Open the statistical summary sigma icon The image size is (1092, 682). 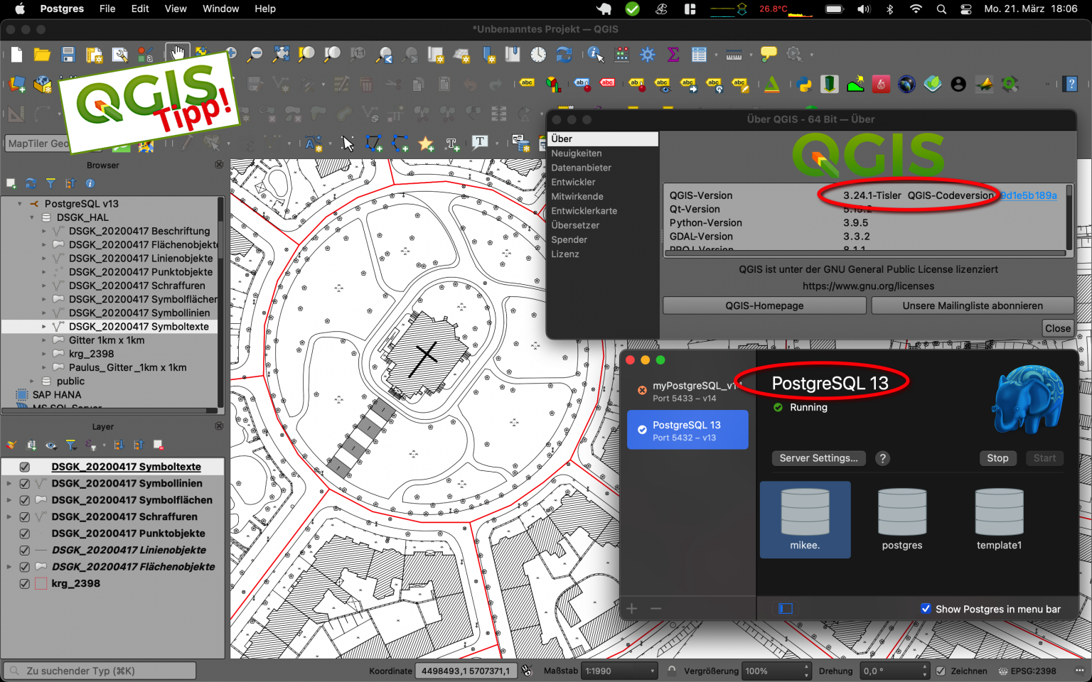point(673,55)
